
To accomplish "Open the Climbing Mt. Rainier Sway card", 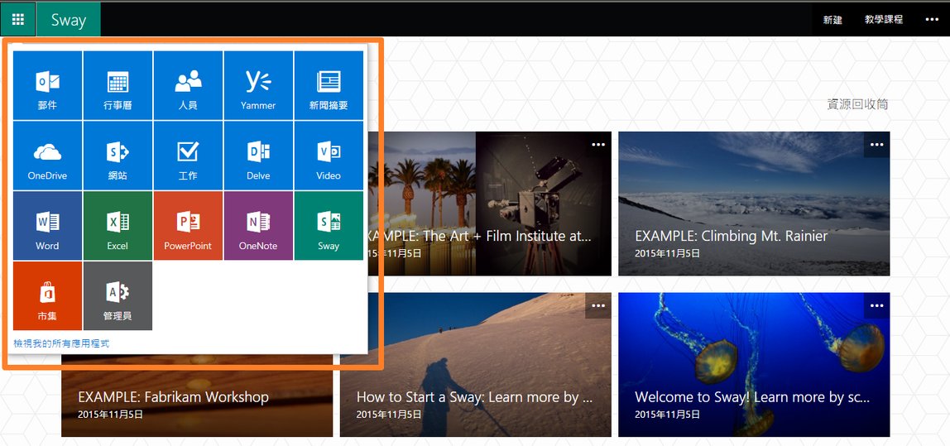I will coord(754,204).
